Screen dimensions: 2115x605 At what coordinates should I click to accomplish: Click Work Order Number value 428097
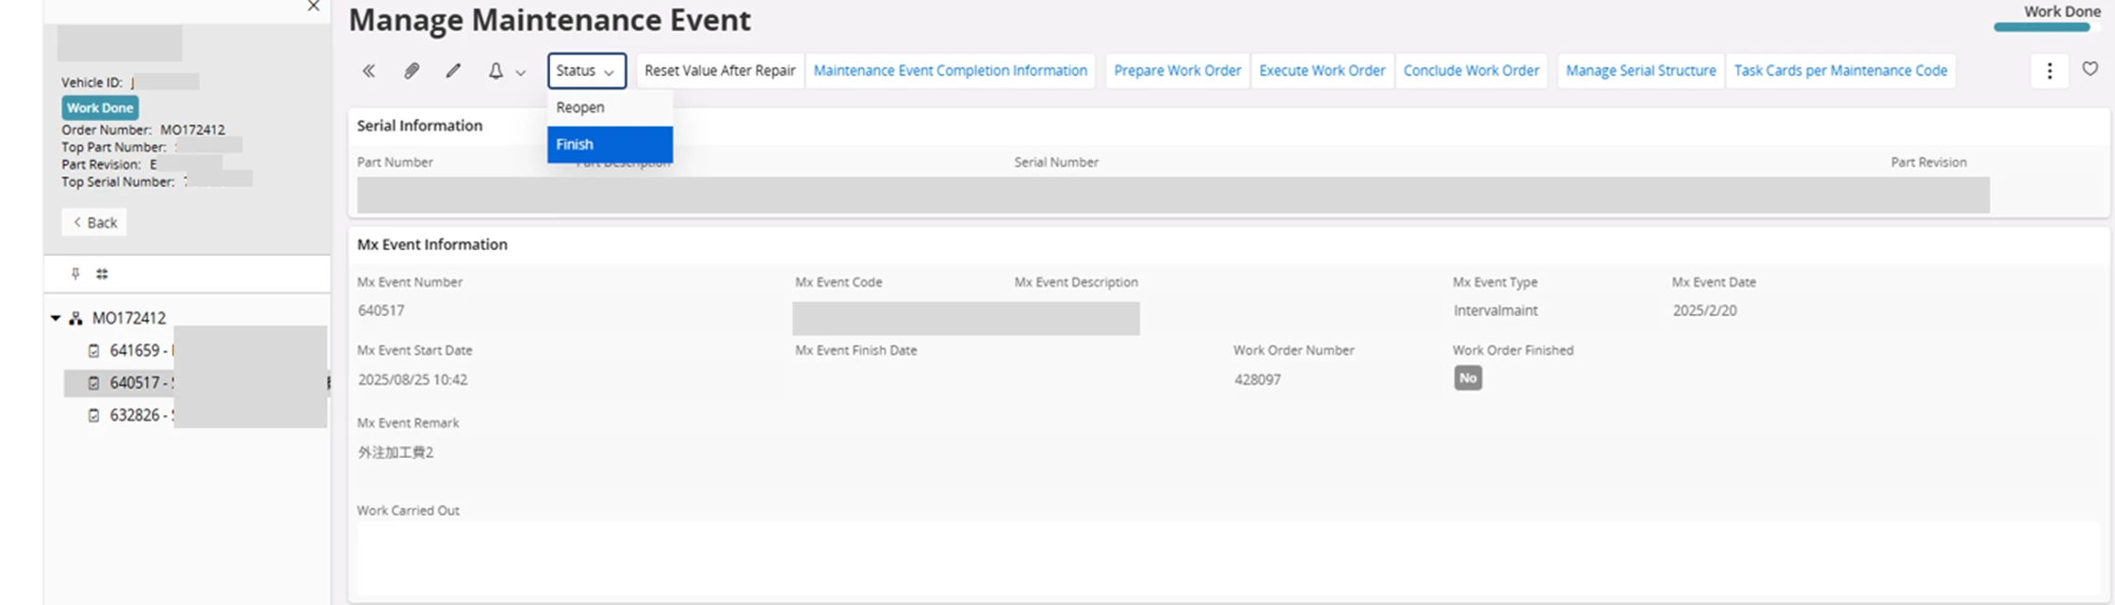1257,380
